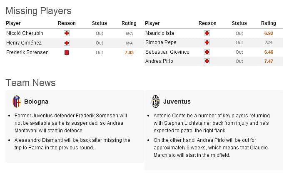Click Andrea Pirlo's injury cross icon
Viewport: 284px width, 176px height.
[x=207, y=61]
